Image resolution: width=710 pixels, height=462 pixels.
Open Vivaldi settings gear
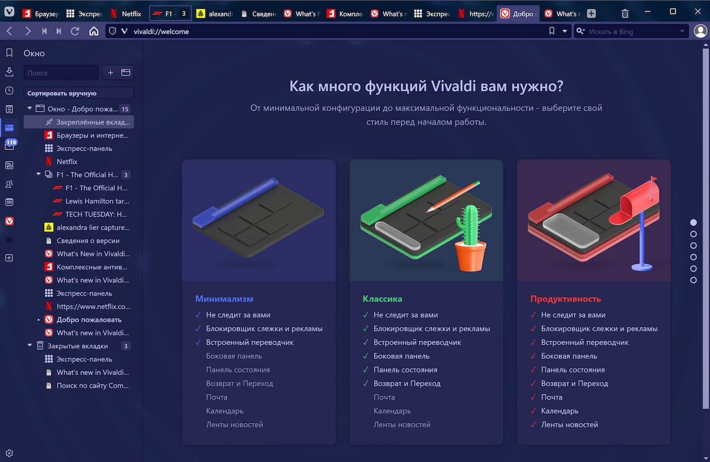(x=9, y=453)
